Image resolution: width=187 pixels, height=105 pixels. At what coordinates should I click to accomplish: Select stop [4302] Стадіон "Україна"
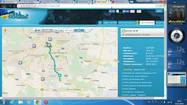(x=134, y=95)
